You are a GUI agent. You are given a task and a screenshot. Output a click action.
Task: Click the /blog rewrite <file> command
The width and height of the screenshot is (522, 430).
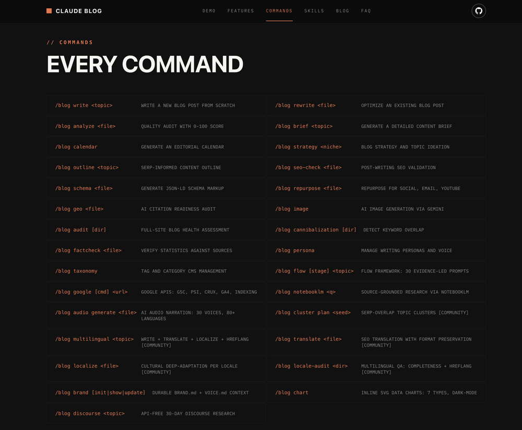(305, 105)
